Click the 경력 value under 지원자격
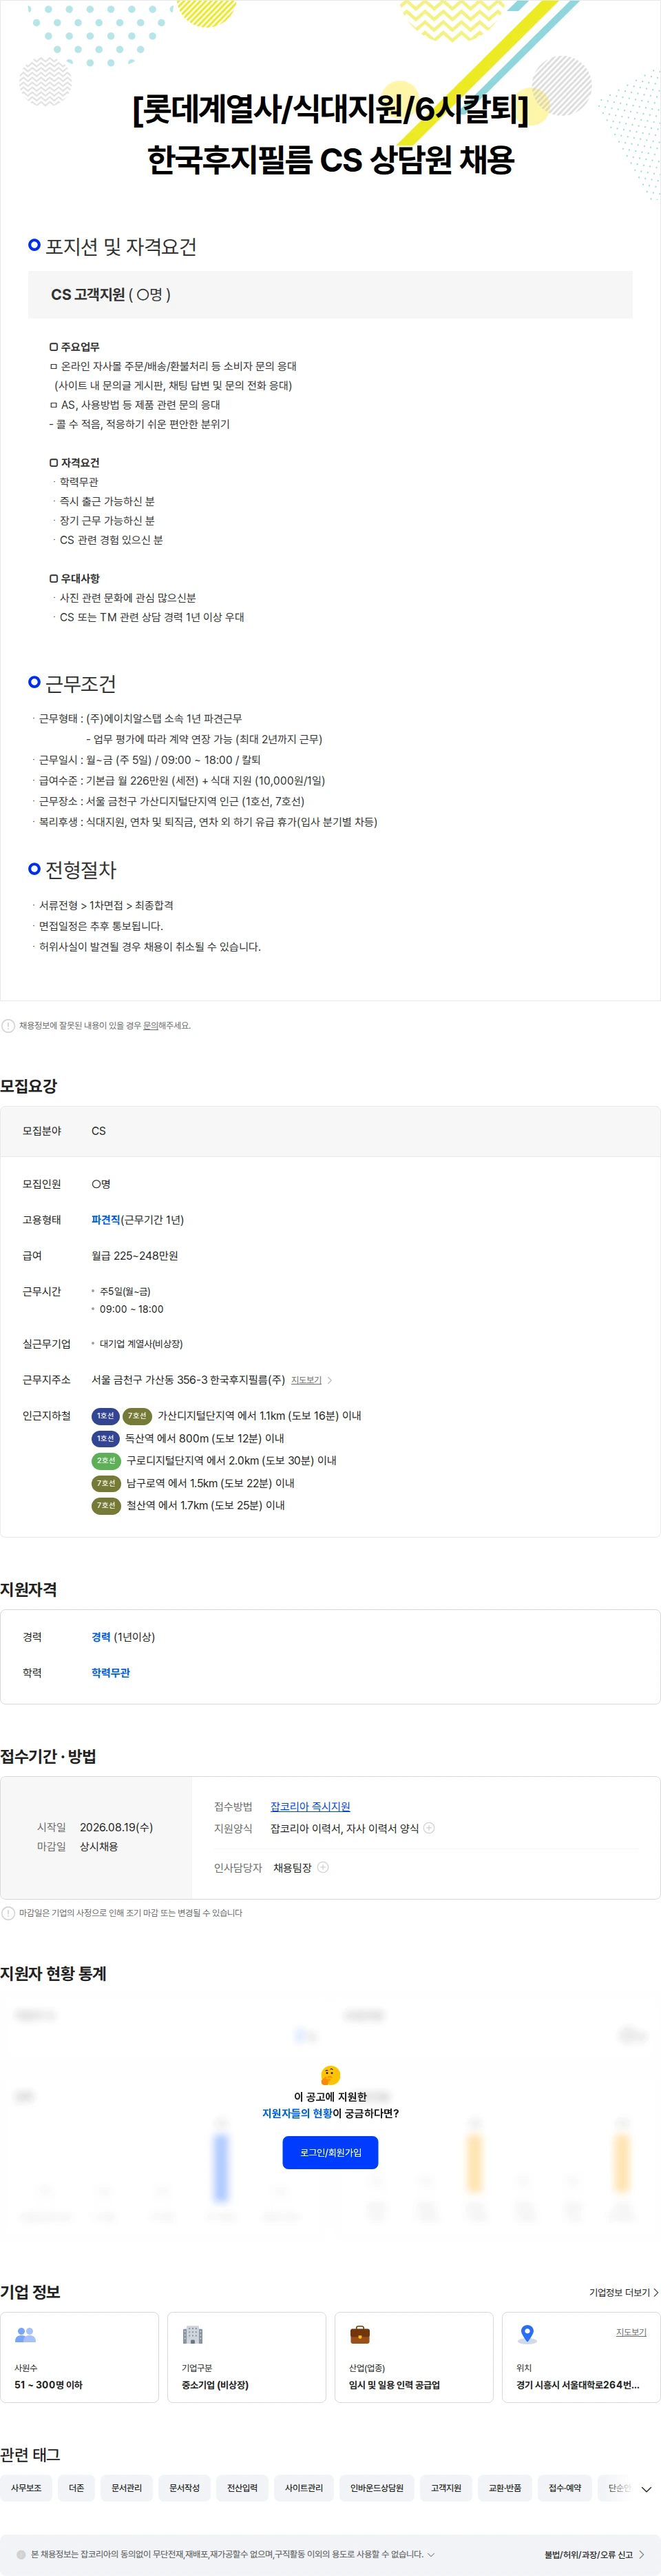The height and width of the screenshot is (2576, 661). (101, 1637)
